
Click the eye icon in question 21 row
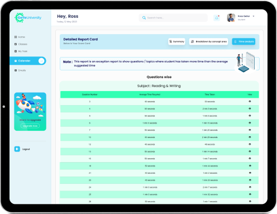[x=250, y=173]
